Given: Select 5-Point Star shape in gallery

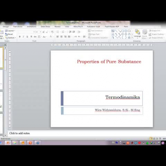Looking at the screenshot, I should pyautogui.click(x=129, y=38).
